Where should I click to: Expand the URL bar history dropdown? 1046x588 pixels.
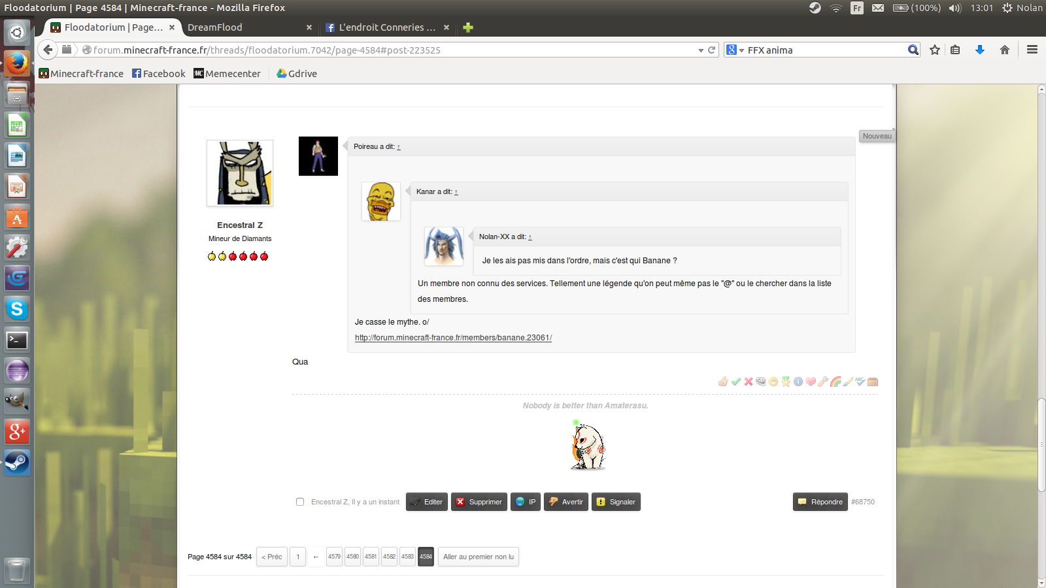701,50
